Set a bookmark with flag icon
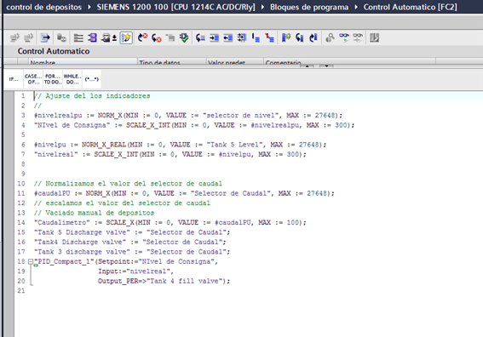The image size is (483, 337). [286, 37]
